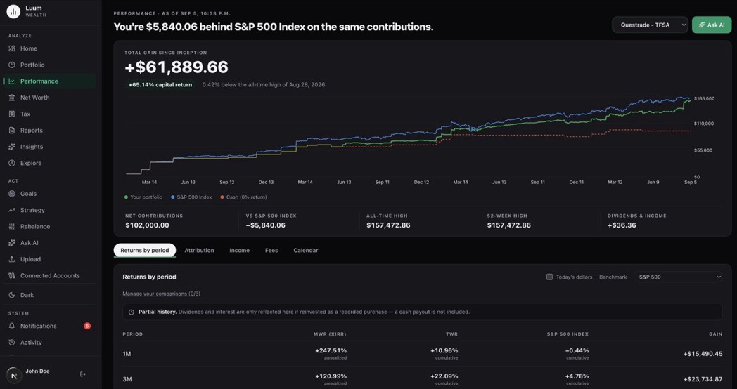The width and height of the screenshot is (737, 389).
Task: Click the Strategy trend icon
Action: [12, 210]
